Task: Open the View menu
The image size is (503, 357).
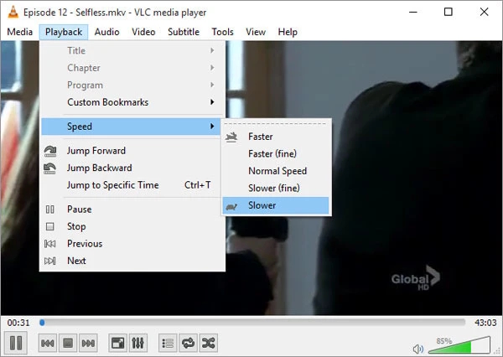Action: 256,32
